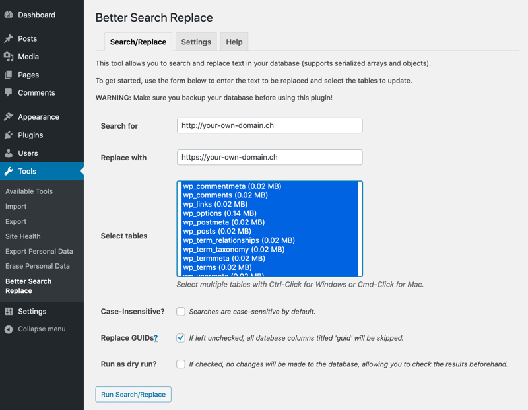
Task: Open Site Health submenu link
Action: [23, 236]
